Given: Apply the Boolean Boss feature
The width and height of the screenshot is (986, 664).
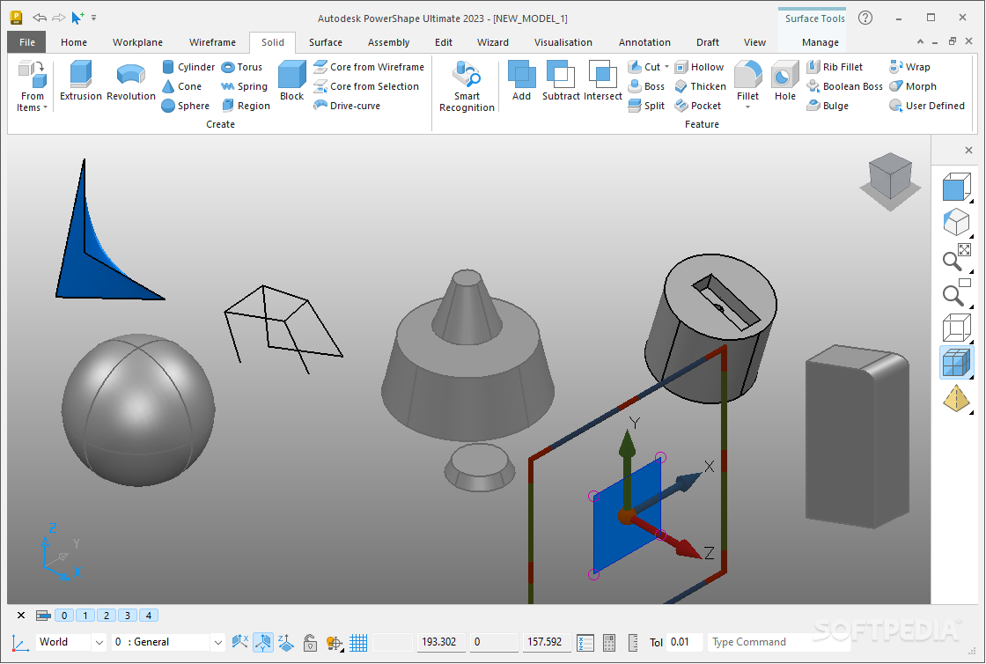Looking at the screenshot, I should (845, 86).
